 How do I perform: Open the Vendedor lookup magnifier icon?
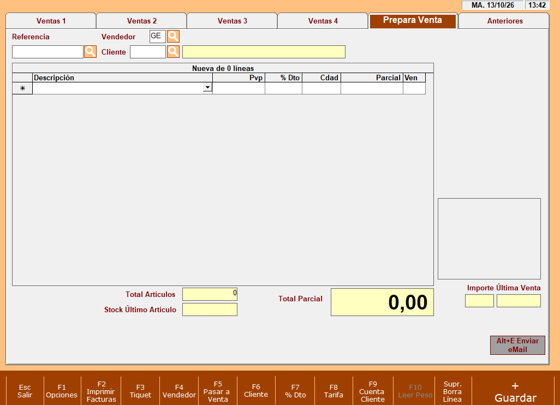click(x=173, y=36)
